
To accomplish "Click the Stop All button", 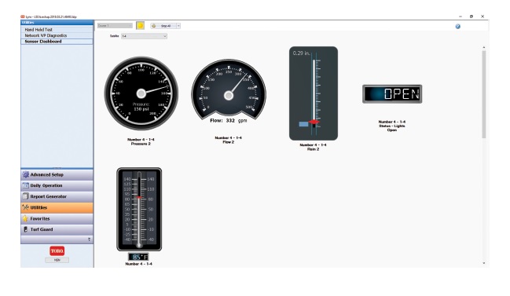I will pyautogui.click(x=163, y=26).
